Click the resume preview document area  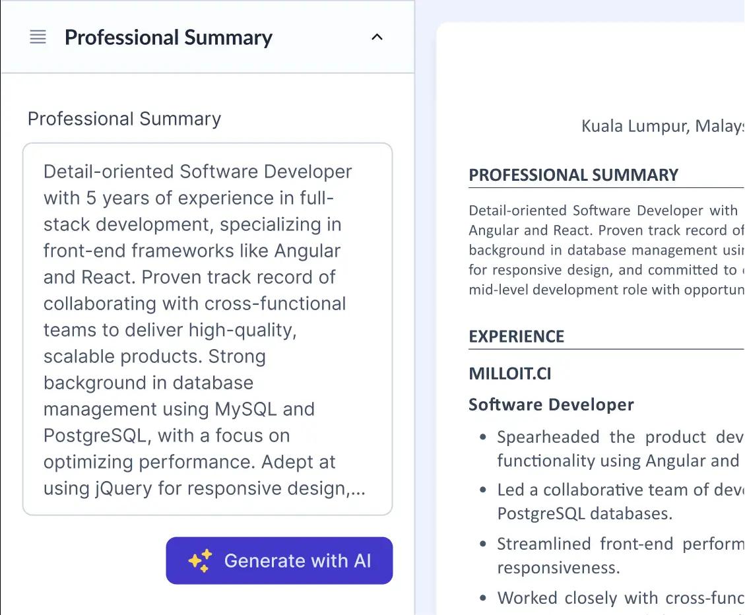click(x=594, y=297)
